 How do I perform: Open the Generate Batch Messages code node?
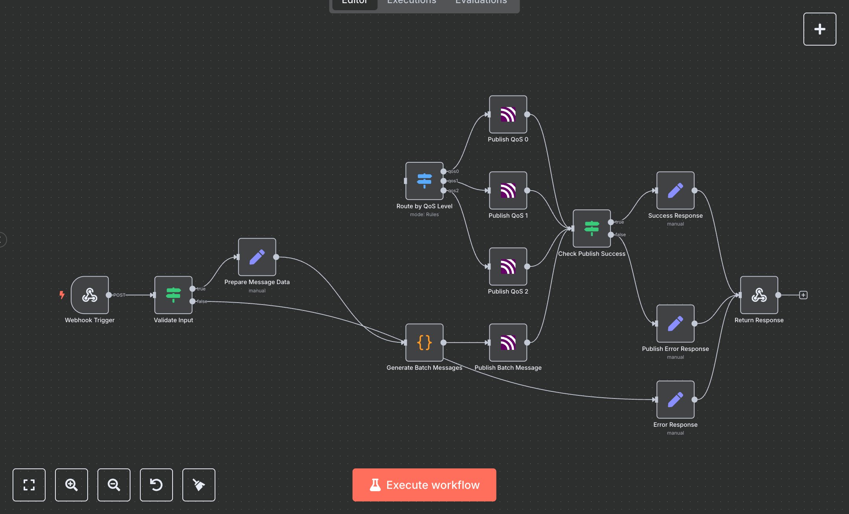tap(424, 342)
